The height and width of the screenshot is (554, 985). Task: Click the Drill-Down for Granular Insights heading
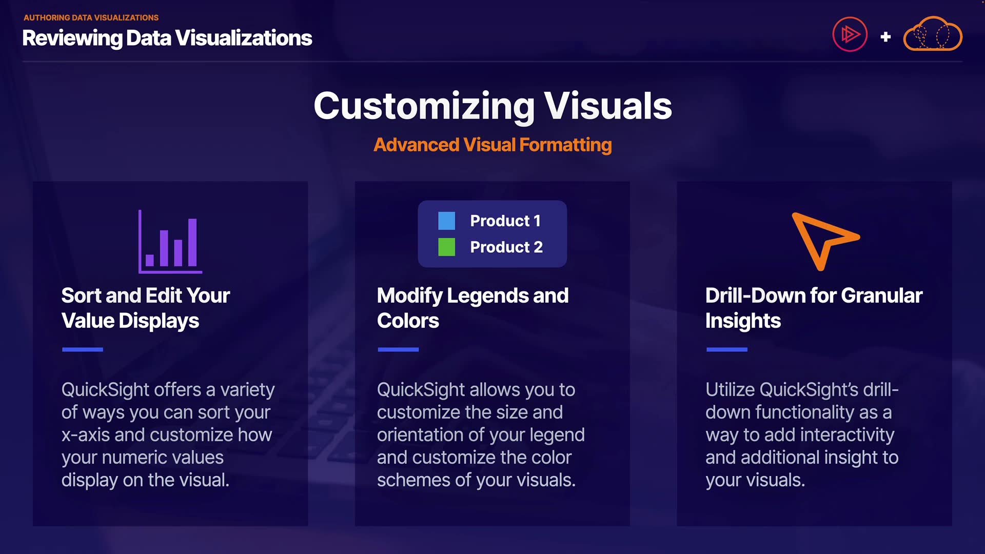pos(814,308)
